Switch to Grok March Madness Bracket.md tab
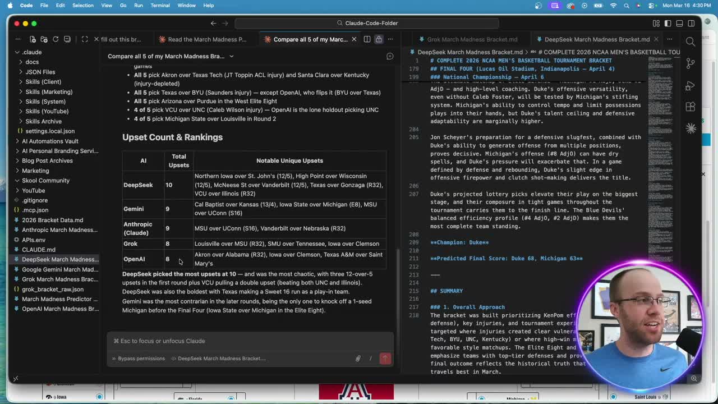Viewport: 718px width, 404px height. [472, 39]
